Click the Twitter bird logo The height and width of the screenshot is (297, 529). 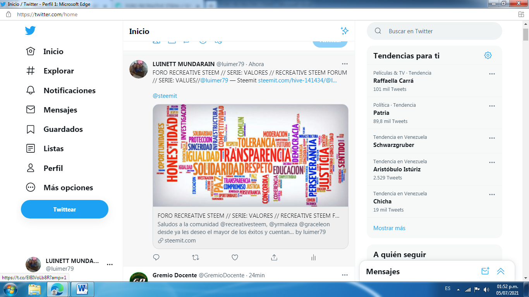coord(31,31)
